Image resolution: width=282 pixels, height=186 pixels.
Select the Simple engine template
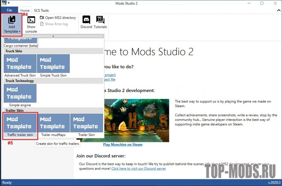coord(20,94)
